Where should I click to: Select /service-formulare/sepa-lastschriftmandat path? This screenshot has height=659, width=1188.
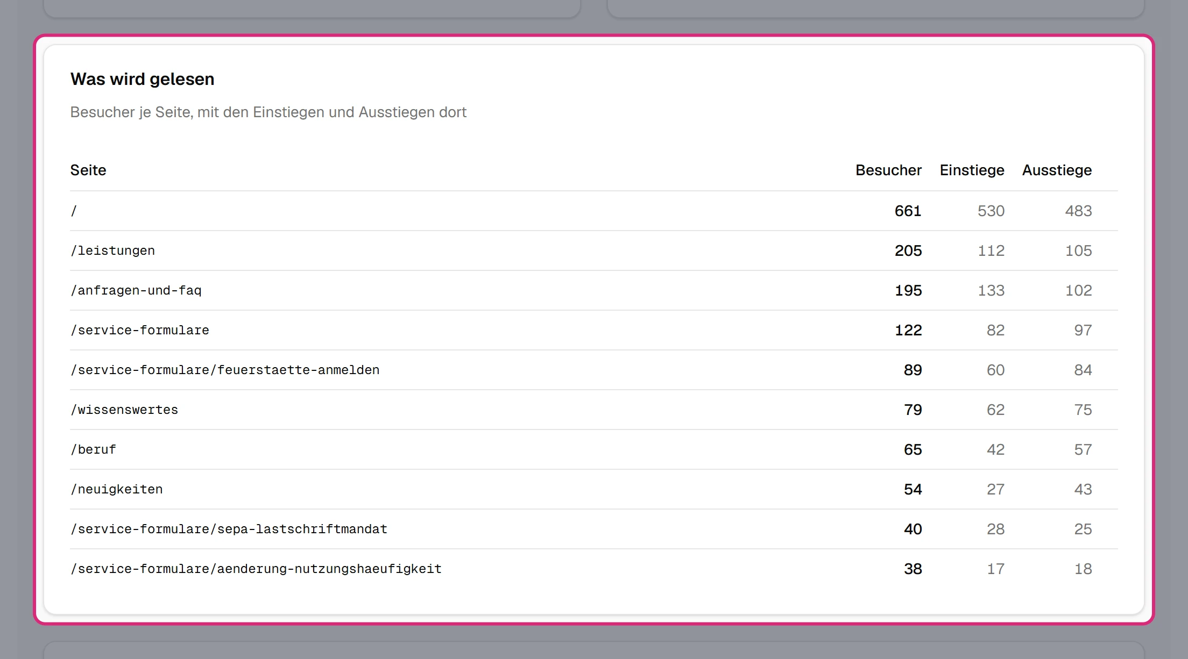point(229,529)
